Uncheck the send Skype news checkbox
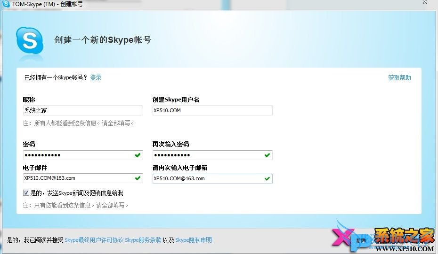Viewport: 438px width, 254px height. (26, 192)
